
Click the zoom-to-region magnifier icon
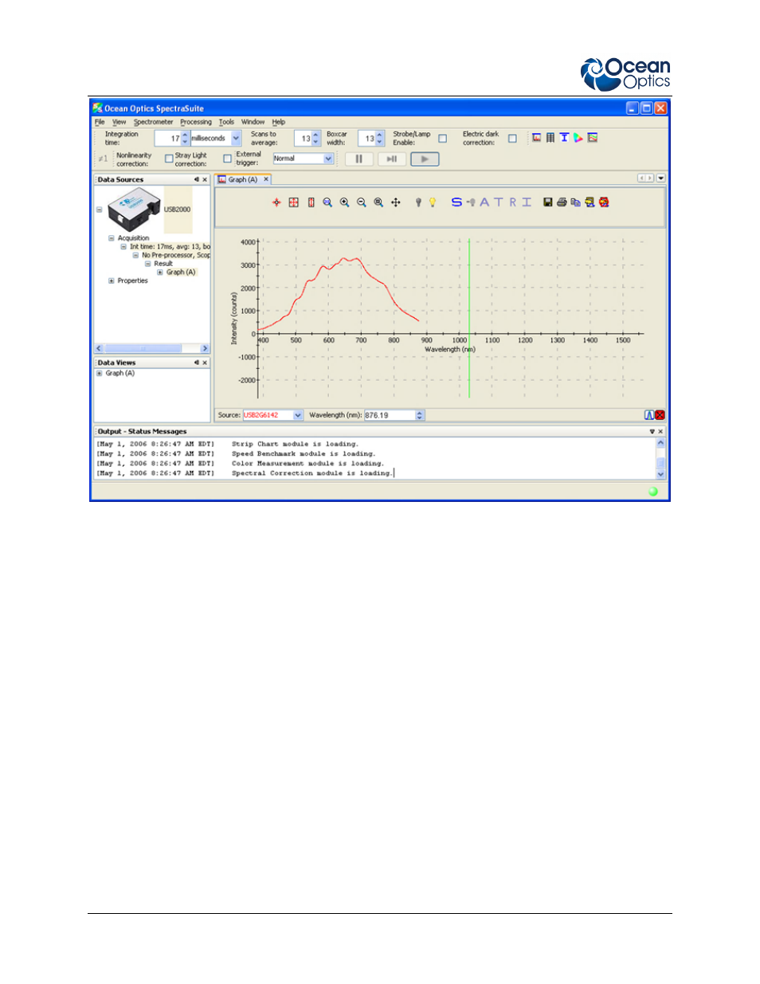[327, 202]
